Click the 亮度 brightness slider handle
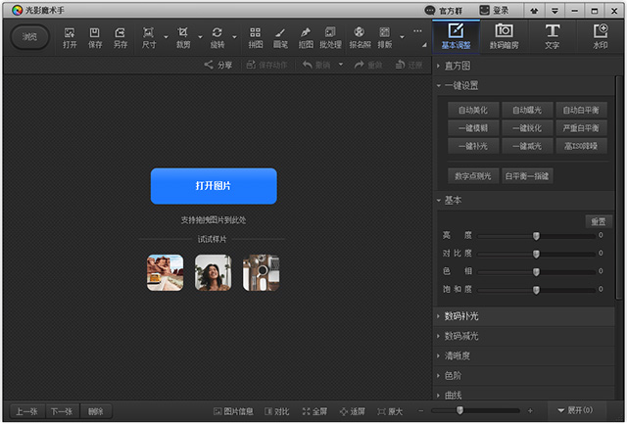 point(536,236)
